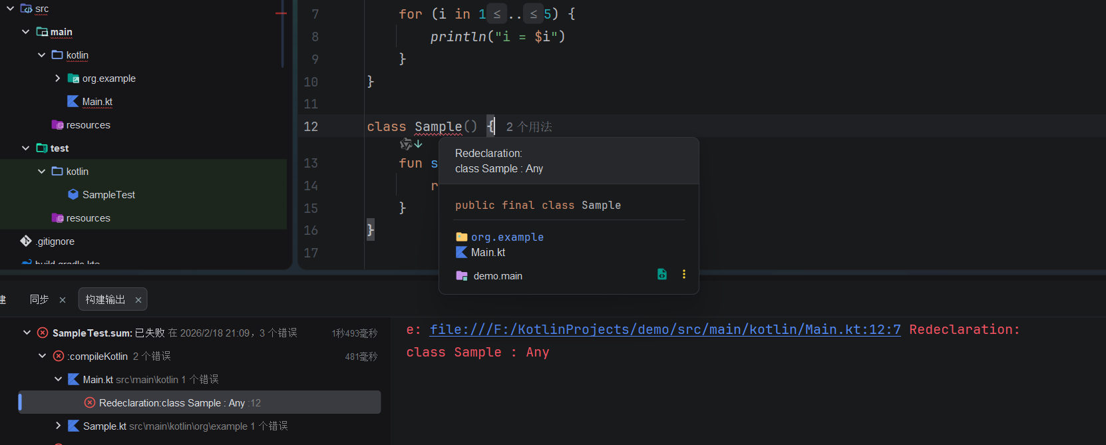The image size is (1106, 445).
Task: Close the 同步 tab
Action: click(x=63, y=300)
